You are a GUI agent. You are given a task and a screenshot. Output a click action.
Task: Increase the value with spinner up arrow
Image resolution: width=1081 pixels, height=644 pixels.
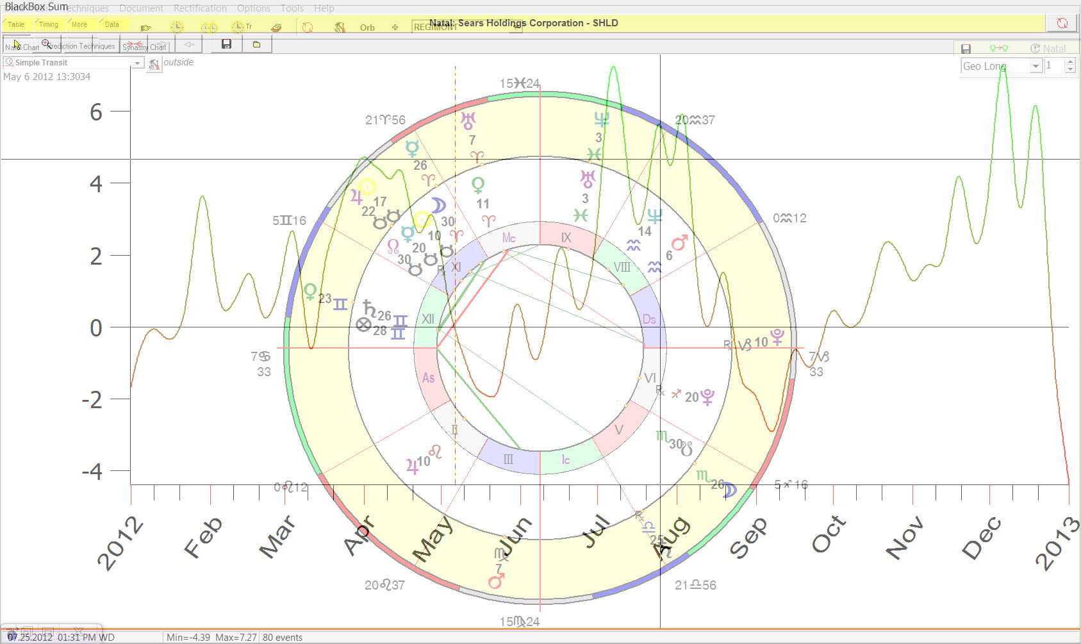pos(1069,62)
